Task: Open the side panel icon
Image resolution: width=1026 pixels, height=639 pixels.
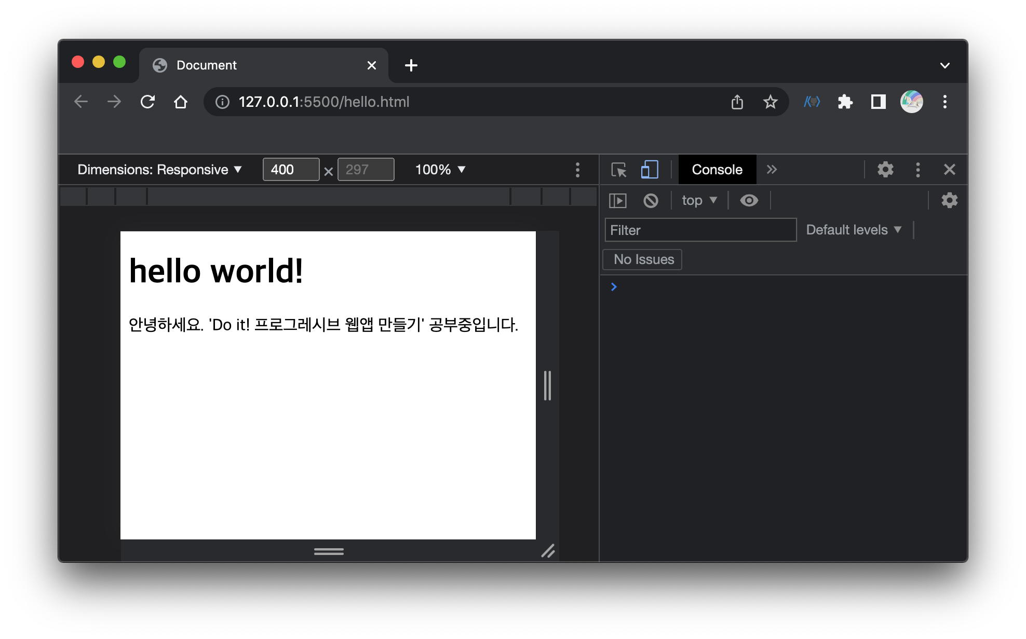Action: [x=878, y=102]
